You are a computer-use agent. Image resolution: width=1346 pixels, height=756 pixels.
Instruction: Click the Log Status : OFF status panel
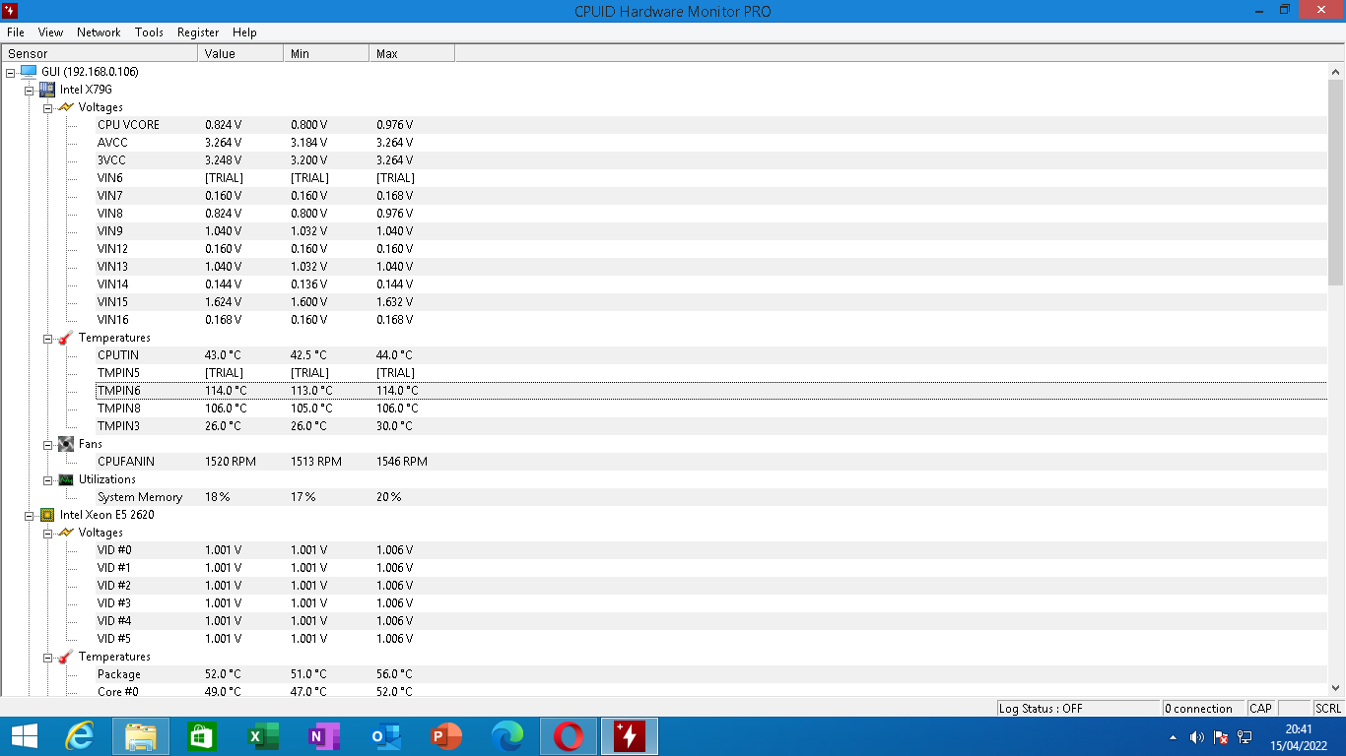[x=1078, y=708]
